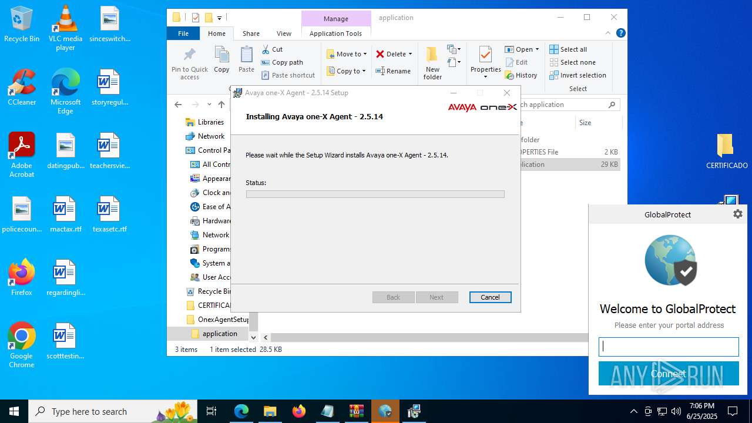Expand the Open dropdown in the ribbon

(x=537, y=49)
